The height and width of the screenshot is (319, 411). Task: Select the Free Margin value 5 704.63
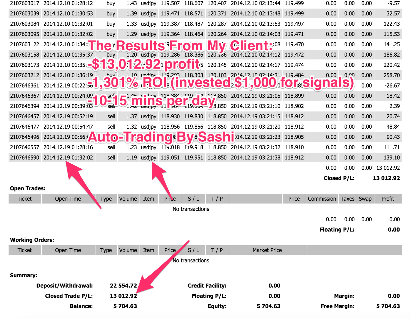388,306
